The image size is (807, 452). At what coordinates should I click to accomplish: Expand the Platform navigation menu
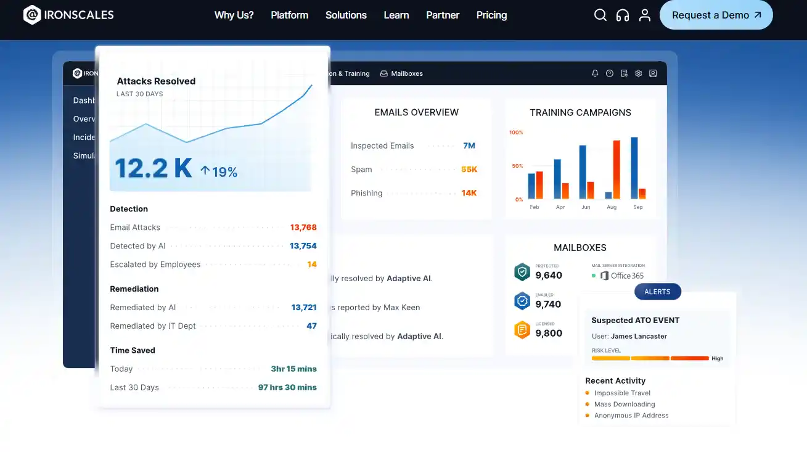click(x=289, y=15)
